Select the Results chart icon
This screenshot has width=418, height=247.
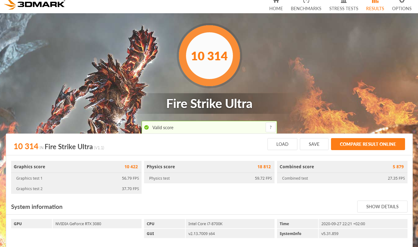375,2
